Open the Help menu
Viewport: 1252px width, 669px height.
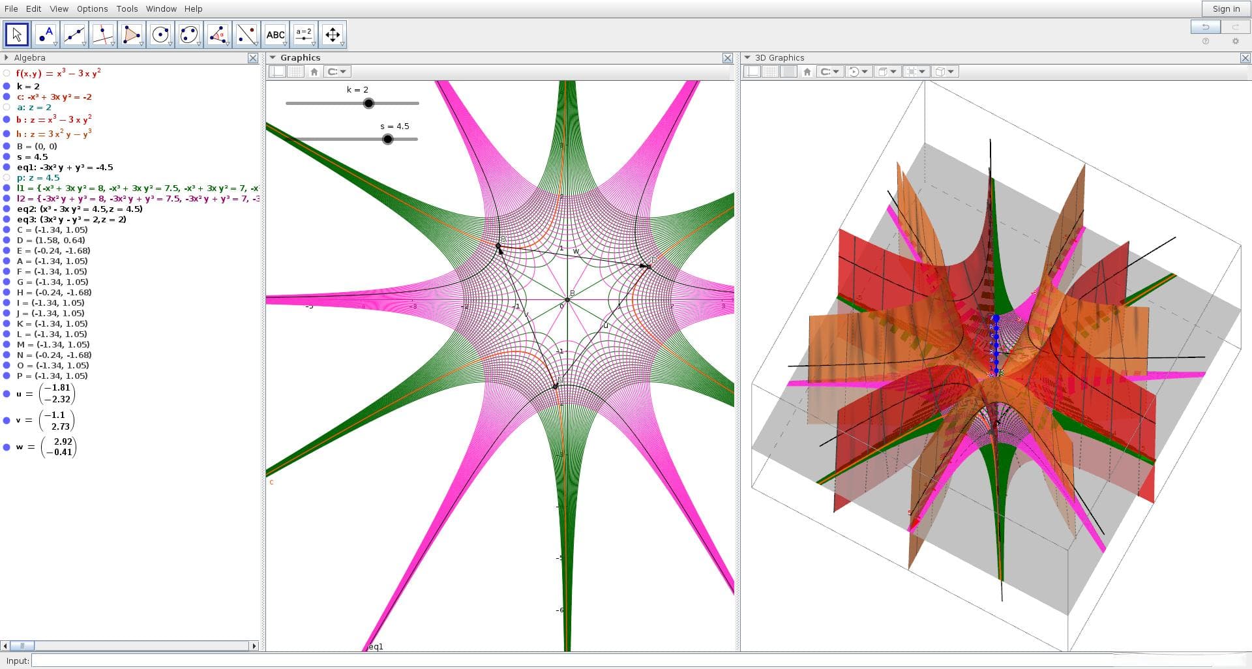pyautogui.click(x=193, y=8)
